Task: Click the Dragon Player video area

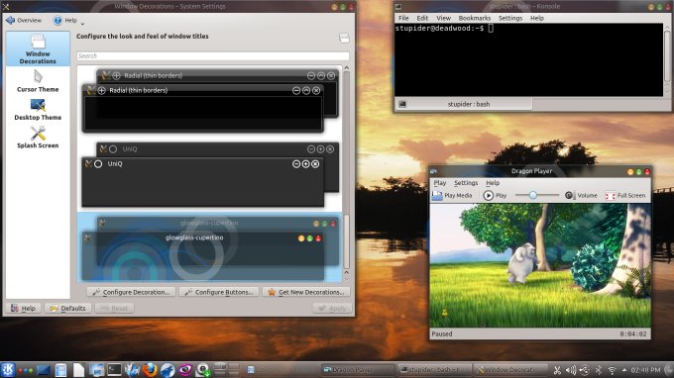Action: pos(541,265)
